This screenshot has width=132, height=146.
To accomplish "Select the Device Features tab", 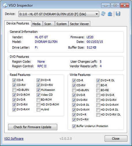I will (x=18, y=23).
